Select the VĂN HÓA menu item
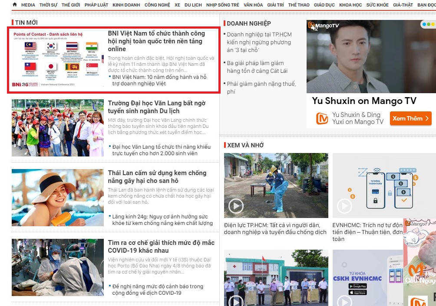The height and width of the screenshot is (306, 436). (x=253, y=5)
